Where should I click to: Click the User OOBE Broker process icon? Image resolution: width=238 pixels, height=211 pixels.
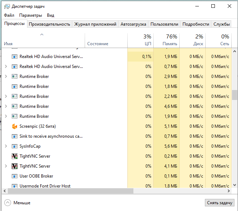point(15,176)
